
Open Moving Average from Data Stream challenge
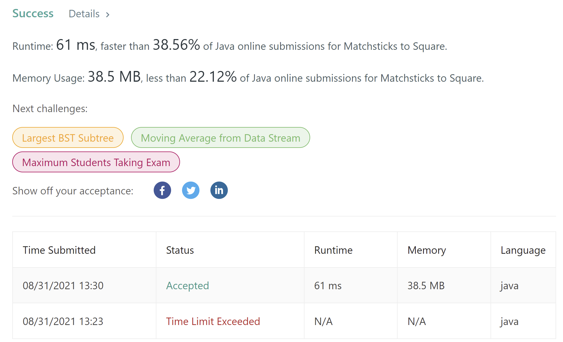point(221,138)
